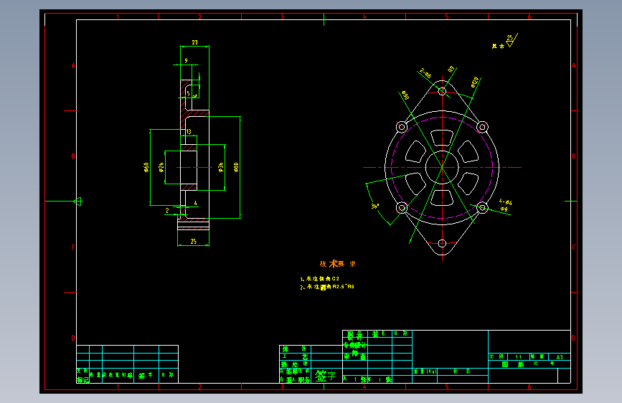The image size is (622, 403).
Task: Select the φ128 diameter label
Action: click(x=475, y=82)
